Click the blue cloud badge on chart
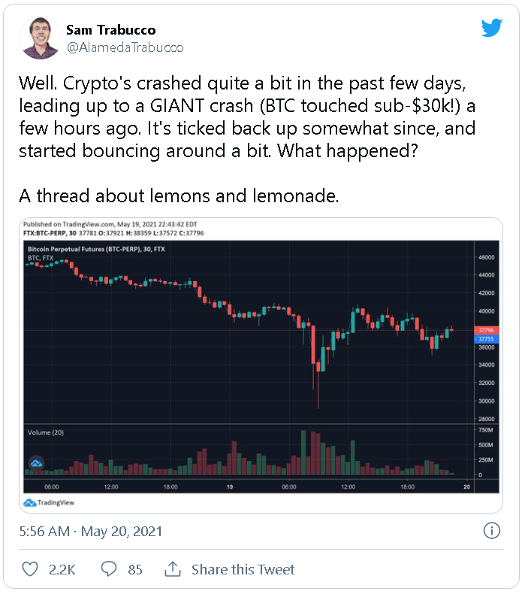528x597 pixels. (x=35, y=464)
